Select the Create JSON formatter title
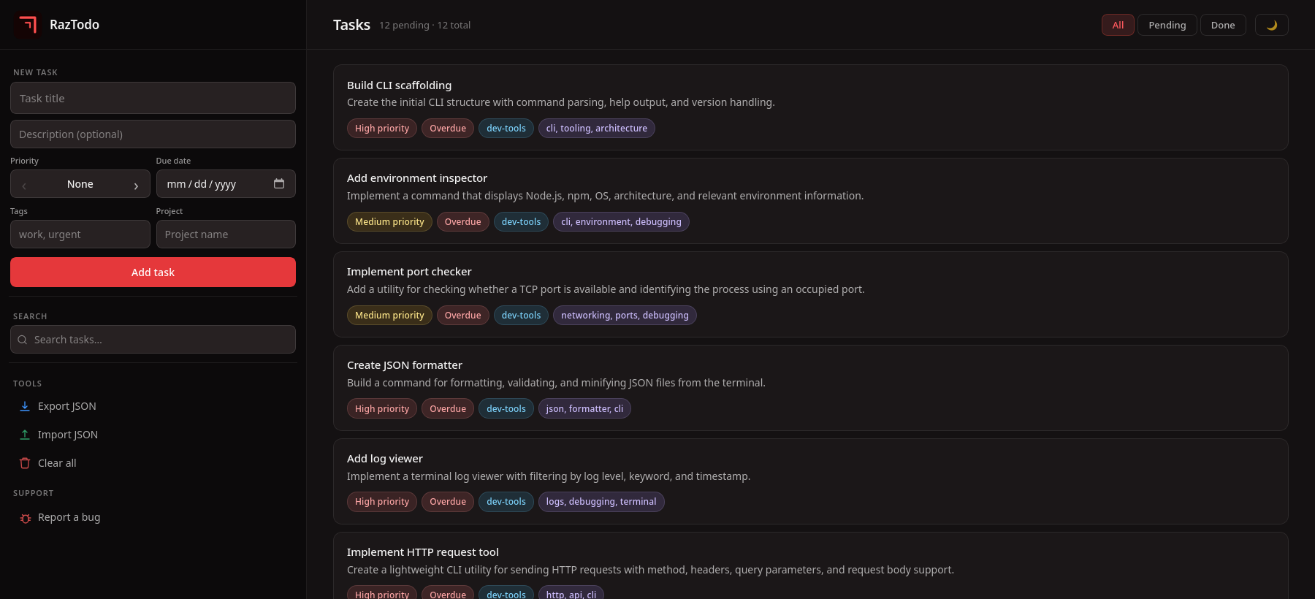 (x=405, y=365)
